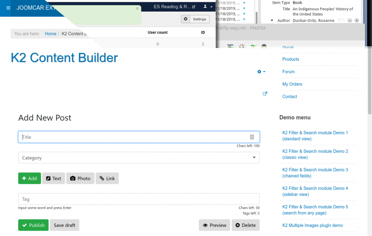372x236 pixels.
Task: Add a Link block
Action: point(107,179)
